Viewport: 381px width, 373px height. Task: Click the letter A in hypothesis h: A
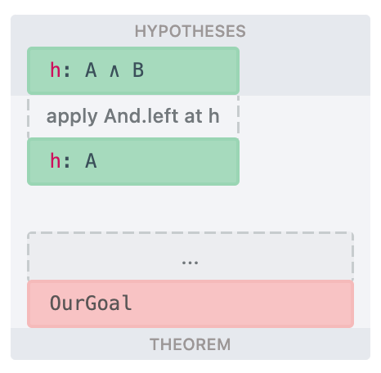pos(91,161)
